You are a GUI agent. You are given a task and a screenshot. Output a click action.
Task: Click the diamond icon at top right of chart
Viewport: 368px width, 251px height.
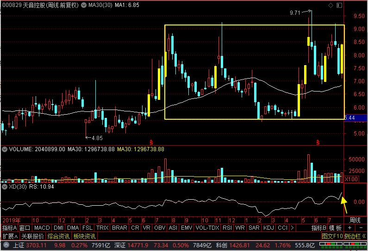pyautogui.click(x=331, y=6)
